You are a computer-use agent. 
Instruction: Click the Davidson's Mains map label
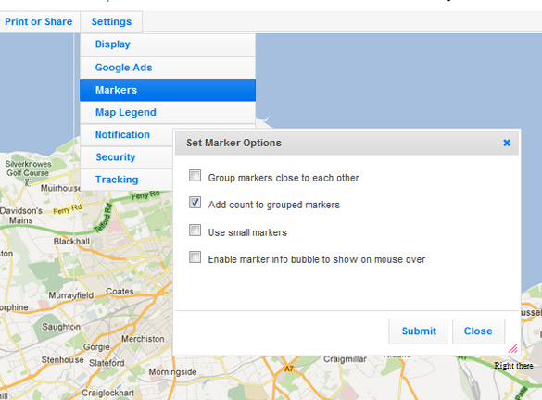point(21,216)
